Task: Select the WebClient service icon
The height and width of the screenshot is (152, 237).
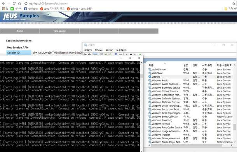Action: 150,73
